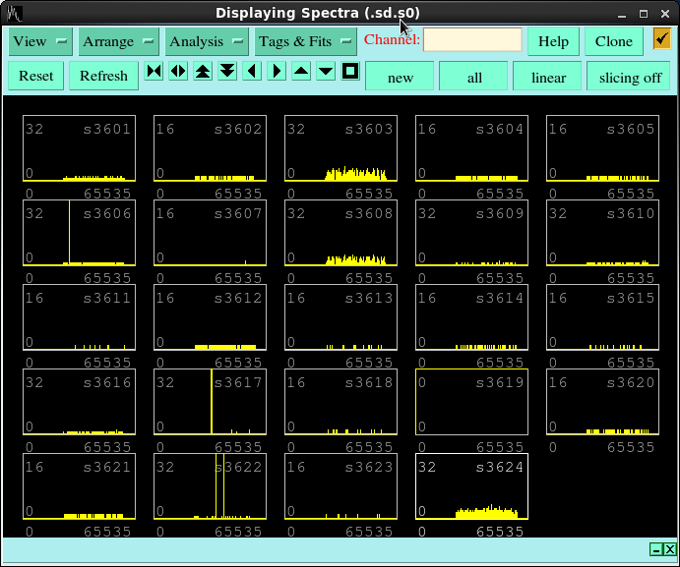680x567 pixels.
Task: Select the s3624 spectrum plot
Action: pos(471,486)
